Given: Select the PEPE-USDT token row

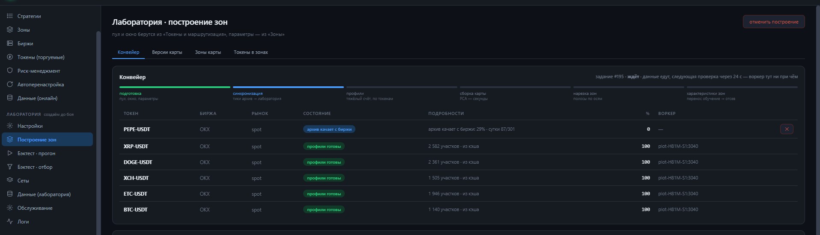Looking at the screenshot, I should coord(458,129).
